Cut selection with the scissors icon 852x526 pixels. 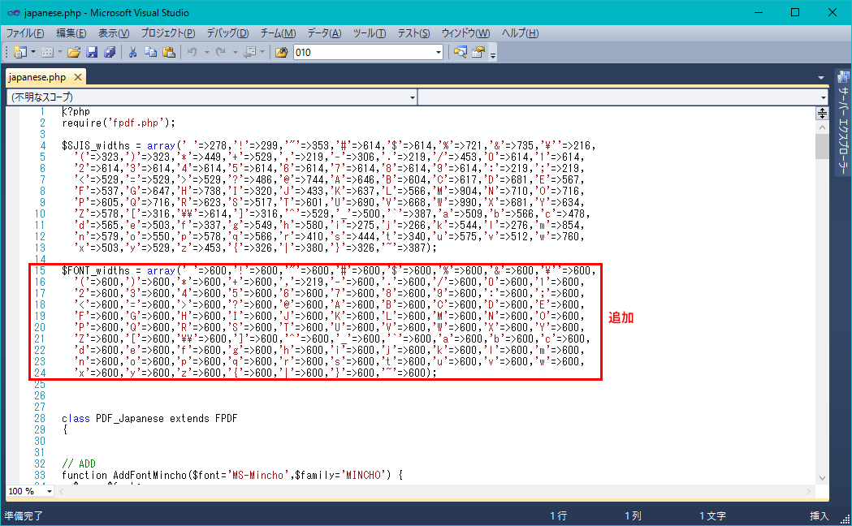(133, 52)
